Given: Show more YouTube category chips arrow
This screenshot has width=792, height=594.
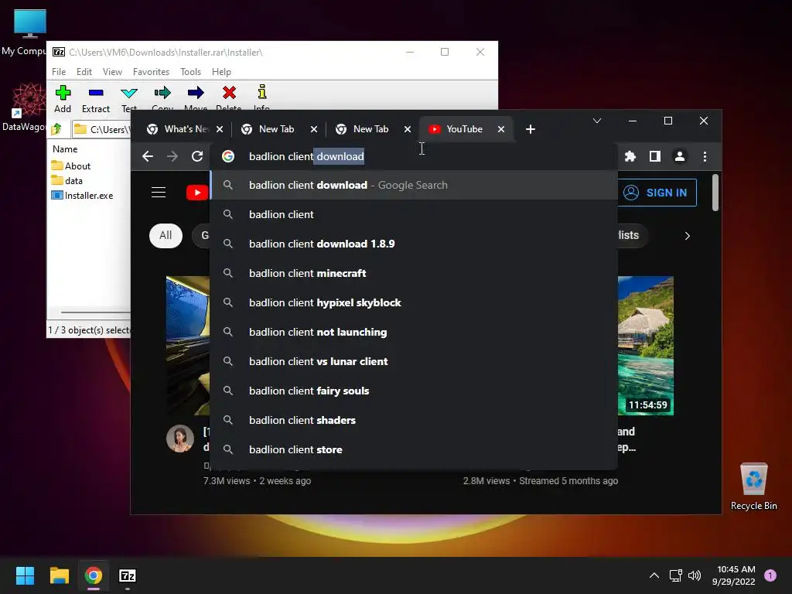Looking at the screenshot, I should coord(687,236).
